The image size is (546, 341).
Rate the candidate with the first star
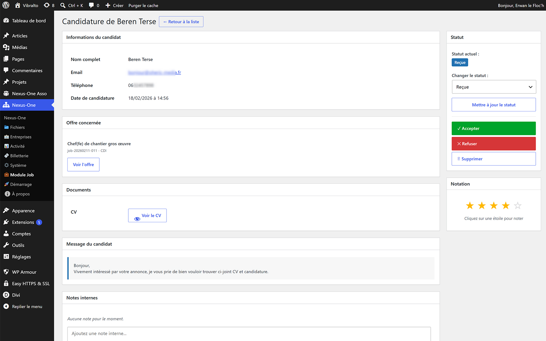[x=470, y=206]
